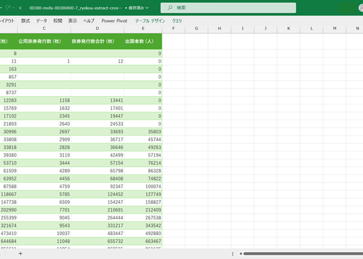
Task: Select column G header
Action: tap(196, 28)
